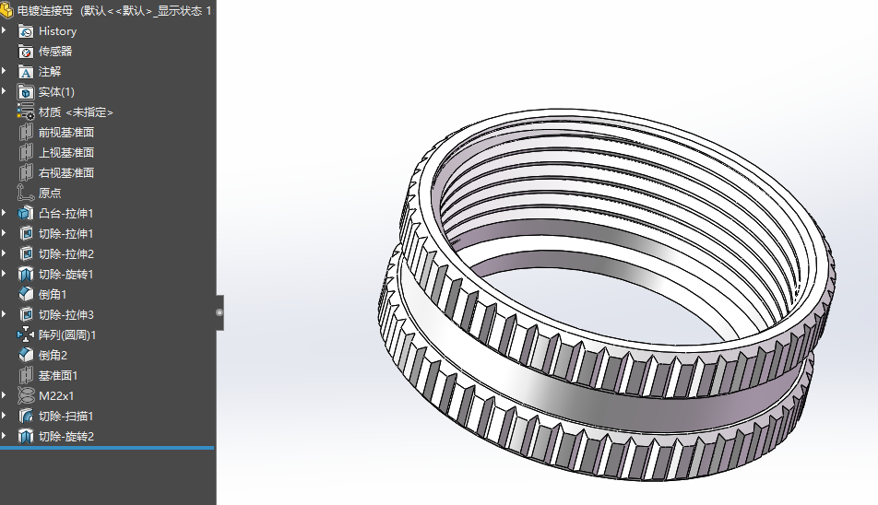
Task: Click the 实体(1) solid bodies icon
Action: [26, 92]
